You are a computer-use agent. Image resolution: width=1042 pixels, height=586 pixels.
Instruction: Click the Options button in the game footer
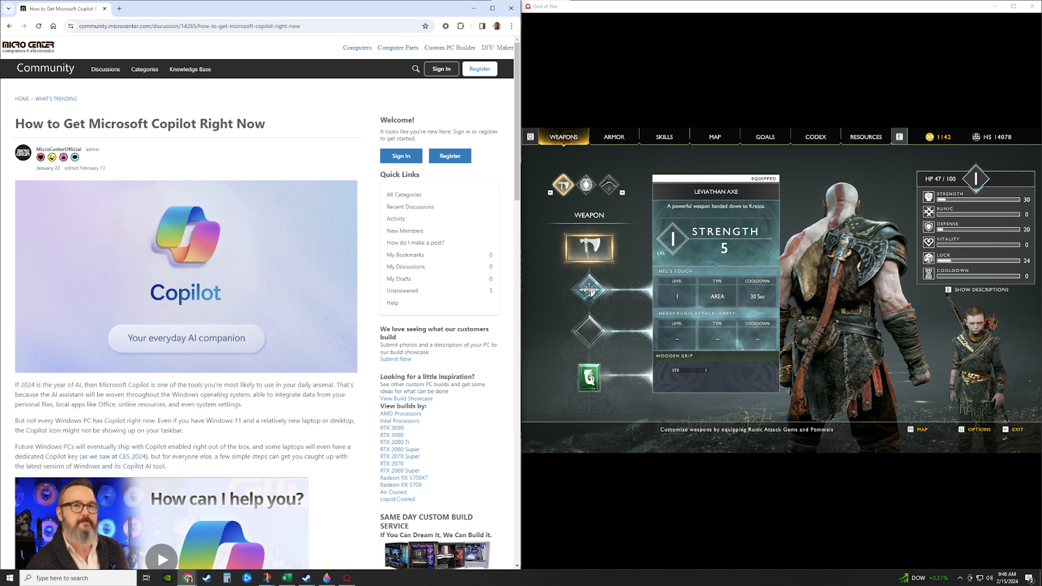pyautogui.click(x=974, y=429)
